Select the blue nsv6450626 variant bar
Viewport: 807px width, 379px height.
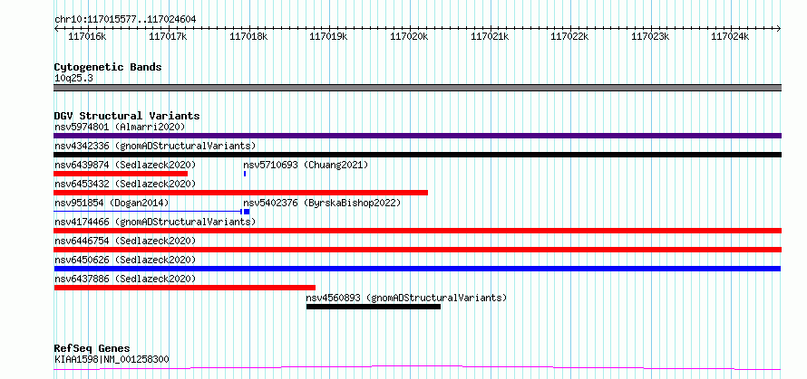click(x=417, y=269)
